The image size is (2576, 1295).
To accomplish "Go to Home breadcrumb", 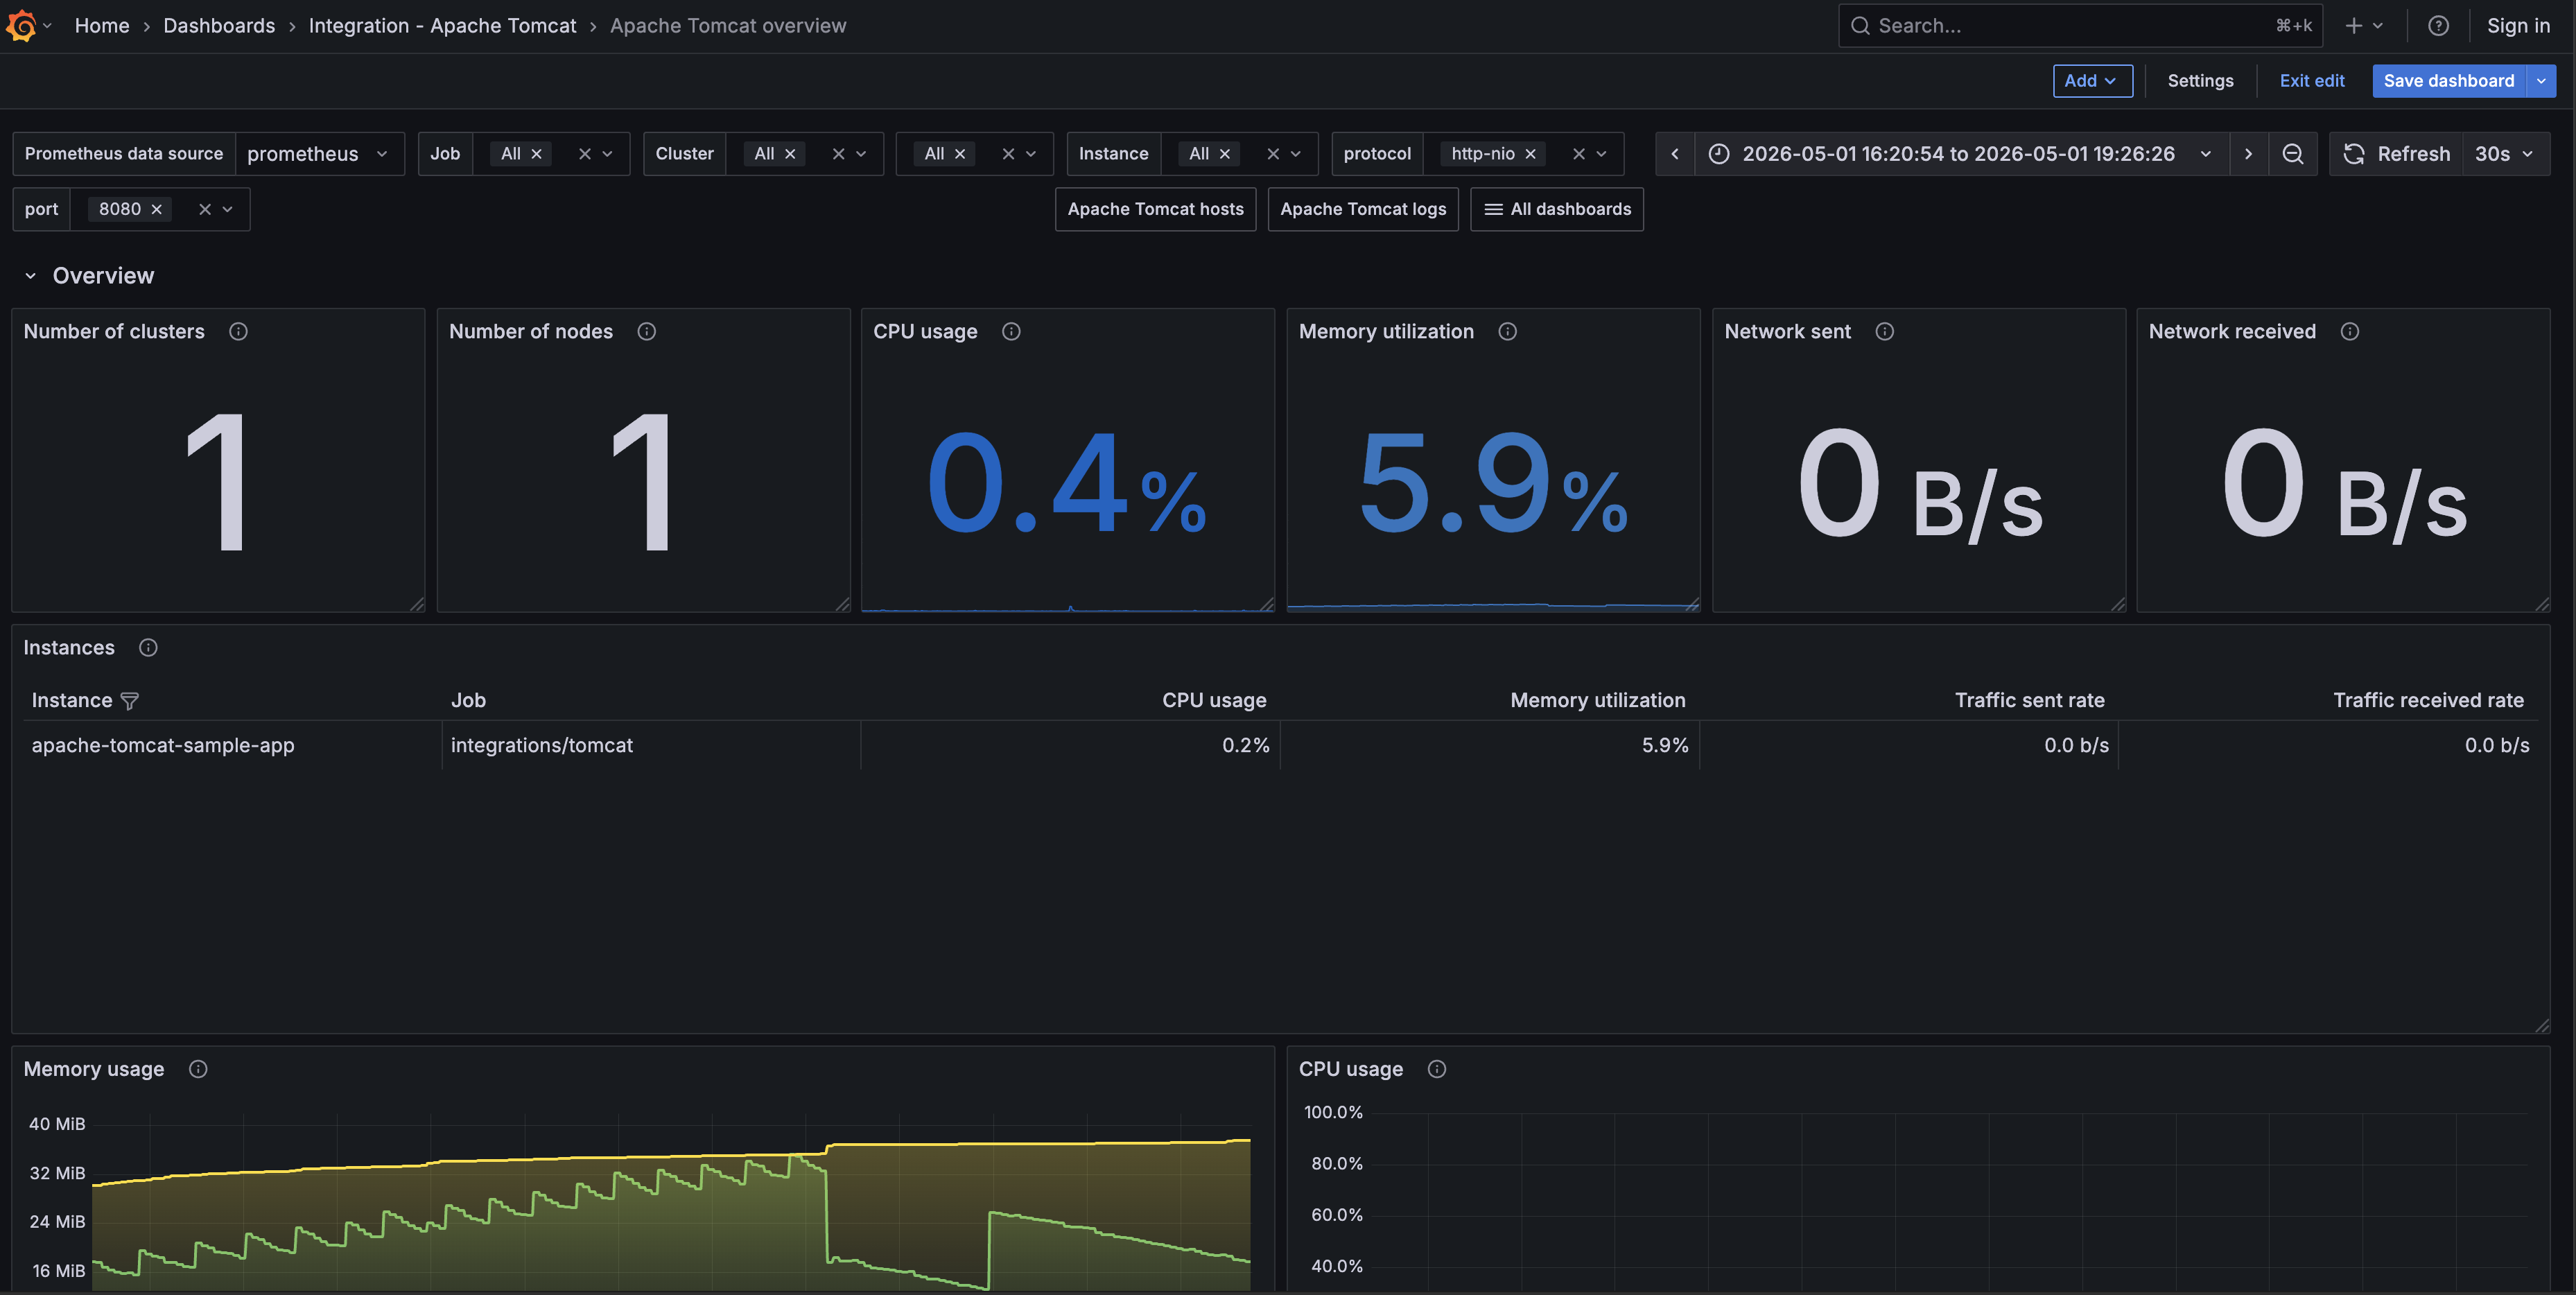I will pyautogui.click(x=102, y=26).
